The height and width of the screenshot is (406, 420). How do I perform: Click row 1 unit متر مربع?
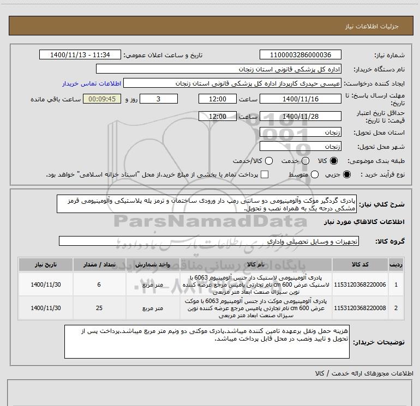point(152,285)
